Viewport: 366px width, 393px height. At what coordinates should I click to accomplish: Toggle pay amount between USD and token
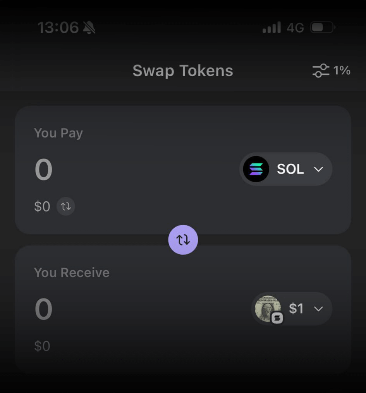66,206
